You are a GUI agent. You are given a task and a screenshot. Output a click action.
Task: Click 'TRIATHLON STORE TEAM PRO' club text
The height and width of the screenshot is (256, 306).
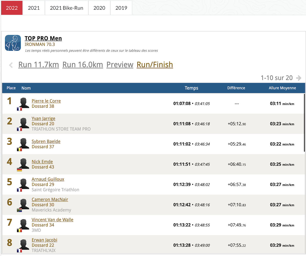point(61,129)
